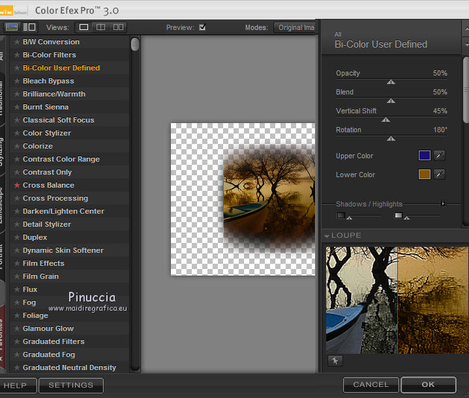Select the split preview view icon
The width and height of the screenshot is (469, 398).
[x=100, y=27]
